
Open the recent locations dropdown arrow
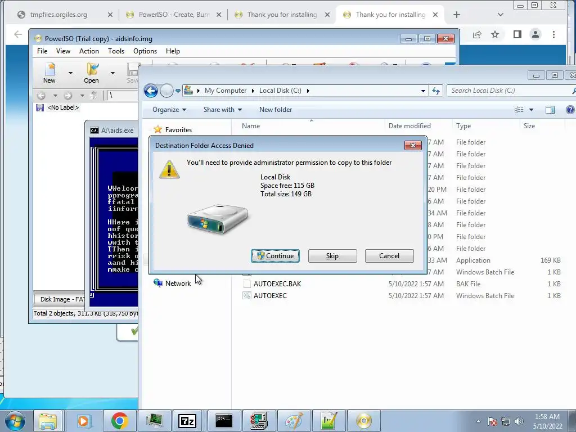178,91
